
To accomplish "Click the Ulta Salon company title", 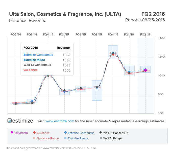I will point(65,14).
